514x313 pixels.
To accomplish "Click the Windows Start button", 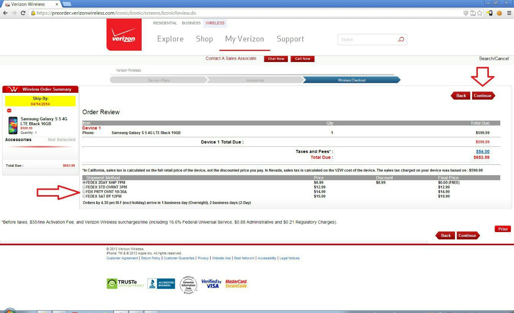I will click(10, 311).
